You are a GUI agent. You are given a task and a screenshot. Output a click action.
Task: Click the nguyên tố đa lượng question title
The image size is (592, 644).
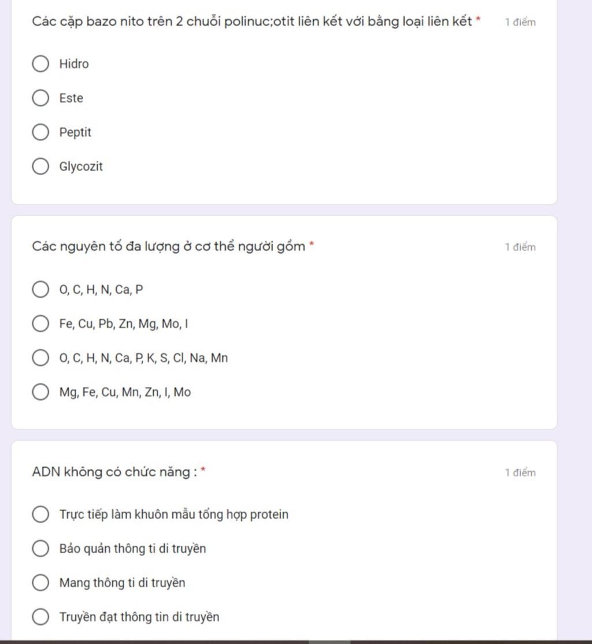click(x=168, y=246)
